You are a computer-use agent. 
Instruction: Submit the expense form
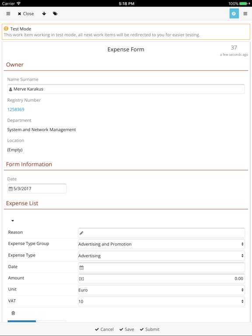point(150,329)
